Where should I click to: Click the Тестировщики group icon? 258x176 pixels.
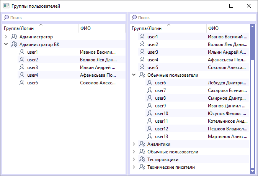(142, 160)
